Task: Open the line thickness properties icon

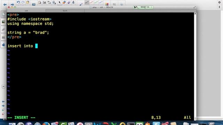Action: [114, 5]
